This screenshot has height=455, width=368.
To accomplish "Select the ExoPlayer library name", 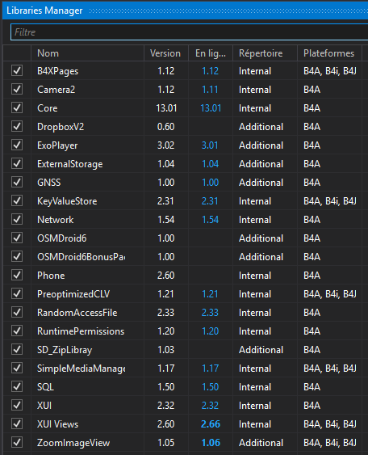I will pyautogui.click(x=57, y=145).
